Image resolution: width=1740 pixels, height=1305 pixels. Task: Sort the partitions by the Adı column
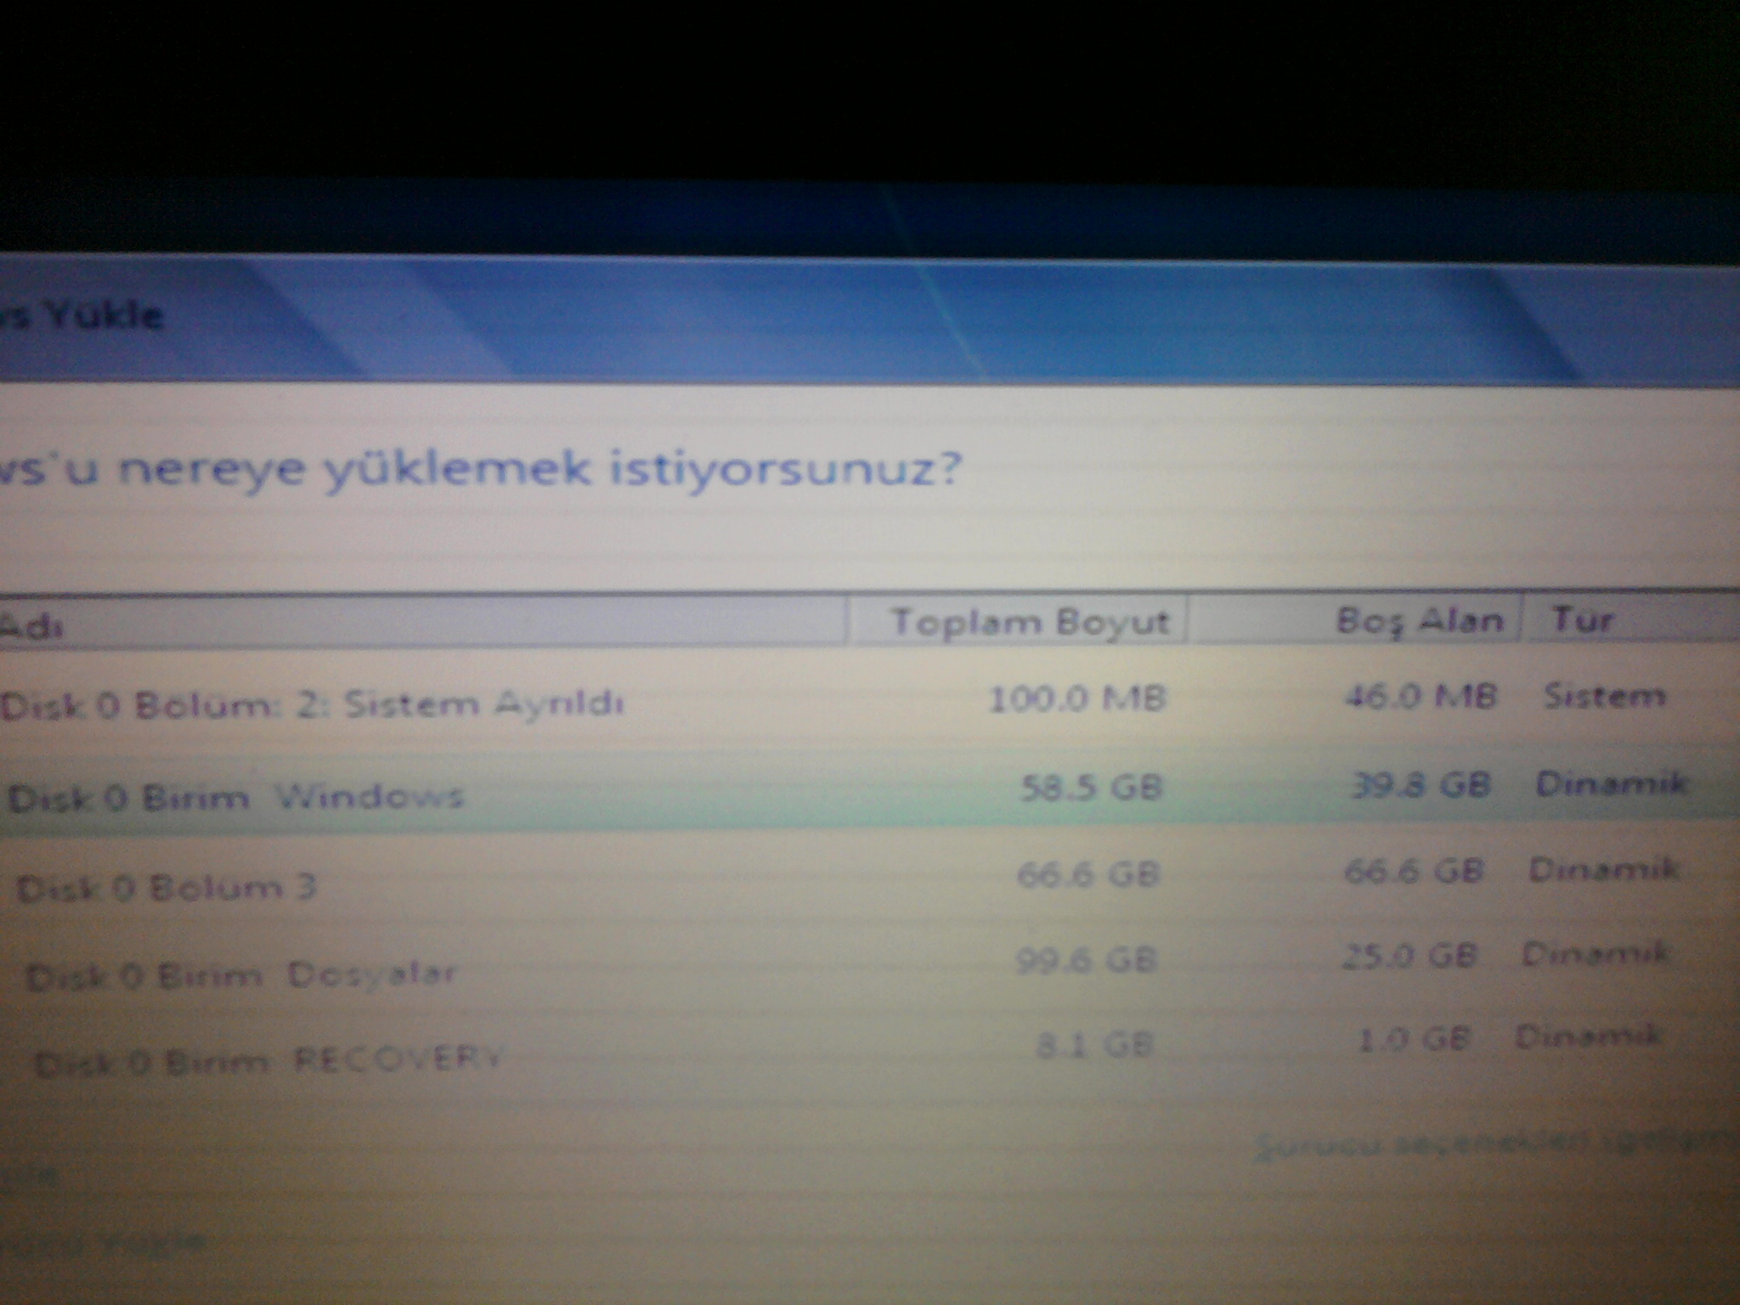pyautogui.click(x=34, y=627)
